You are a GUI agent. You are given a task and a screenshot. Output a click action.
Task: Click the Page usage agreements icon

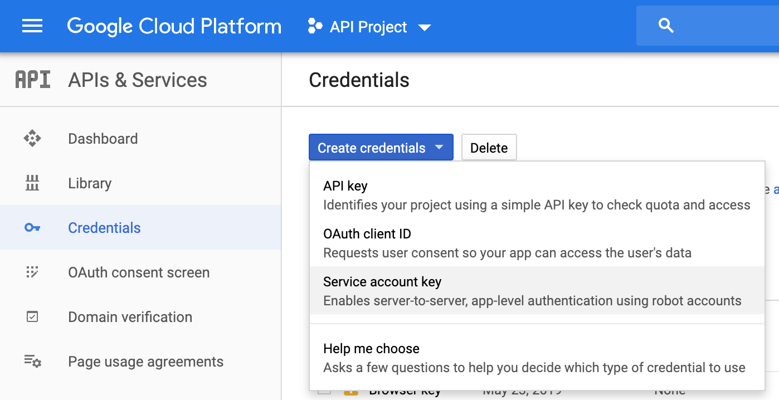[x=32, y=362]
